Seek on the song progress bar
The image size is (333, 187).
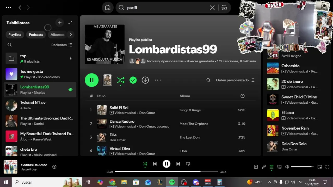(166, 172)
